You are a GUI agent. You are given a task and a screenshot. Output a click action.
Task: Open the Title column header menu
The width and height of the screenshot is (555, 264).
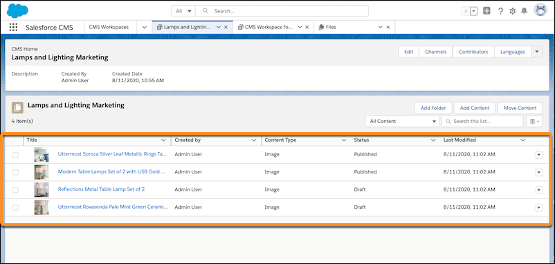(163, 140)
